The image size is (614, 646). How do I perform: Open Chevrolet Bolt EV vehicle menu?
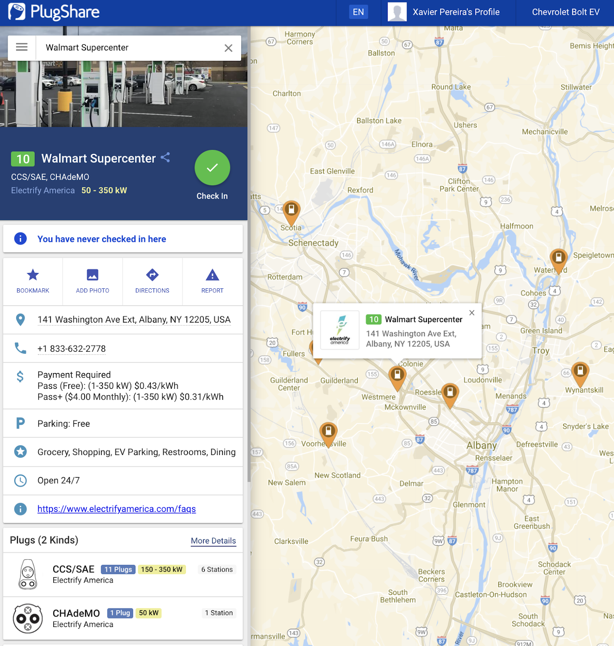[x=566, y=12]
